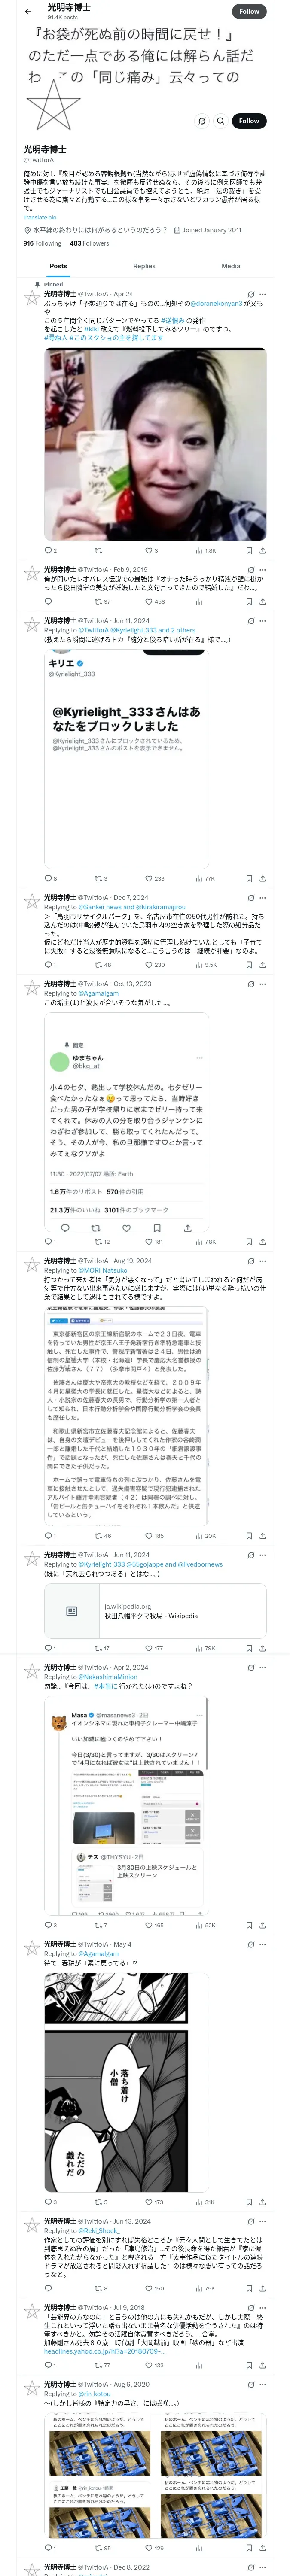Switch to the Media tab

click(x=231, y=266)
